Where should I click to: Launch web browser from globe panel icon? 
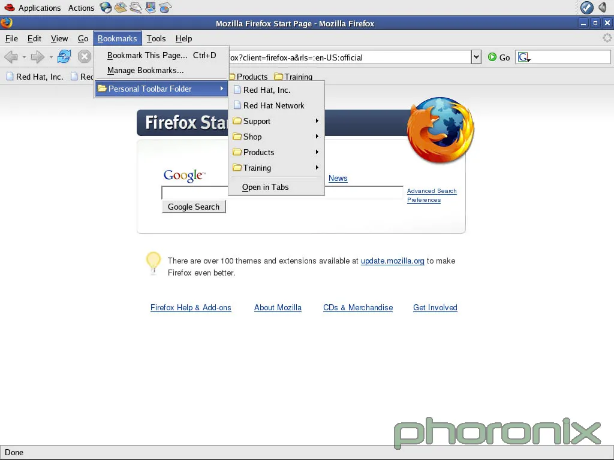click(x=106, y=8)
